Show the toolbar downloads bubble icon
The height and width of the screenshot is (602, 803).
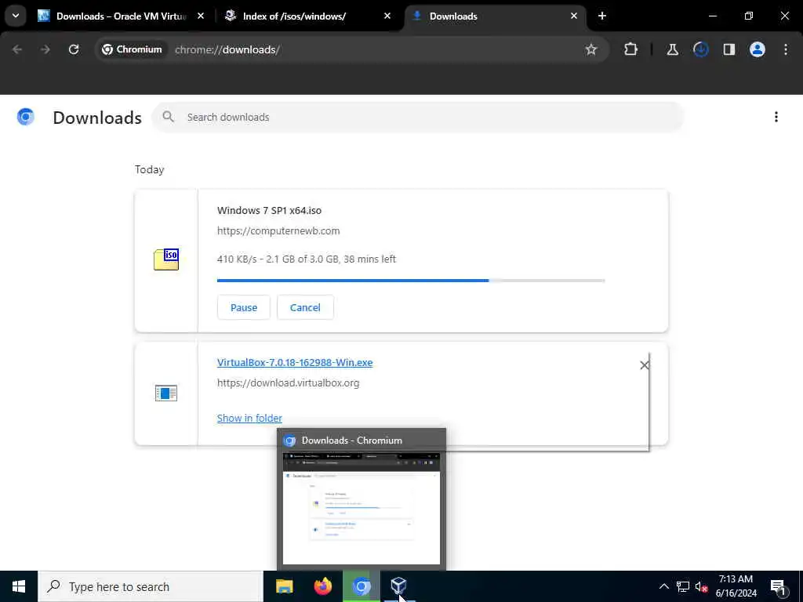pyautogui.click(x=700, y=49)
